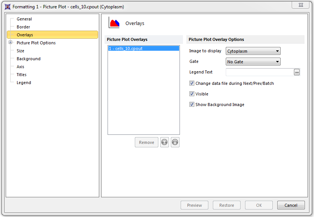Open the Image to display dropdown
Screen dimensions: 314x217
click(253, 51)
